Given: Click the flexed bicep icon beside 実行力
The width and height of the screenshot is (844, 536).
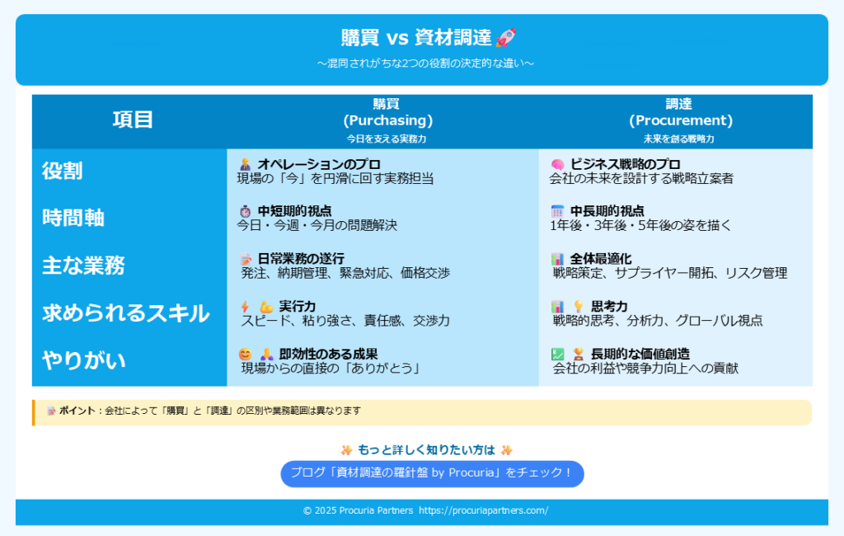Looking at the screenshot, I should click(x=265, y=307).
